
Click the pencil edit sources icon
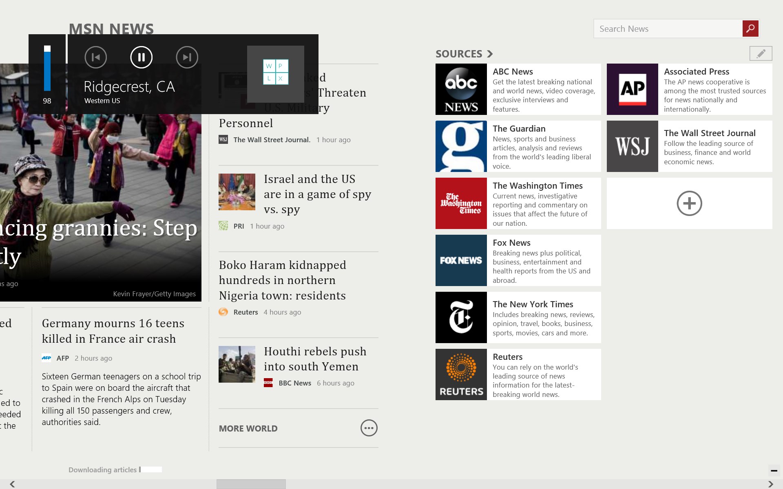click(761, 53)
